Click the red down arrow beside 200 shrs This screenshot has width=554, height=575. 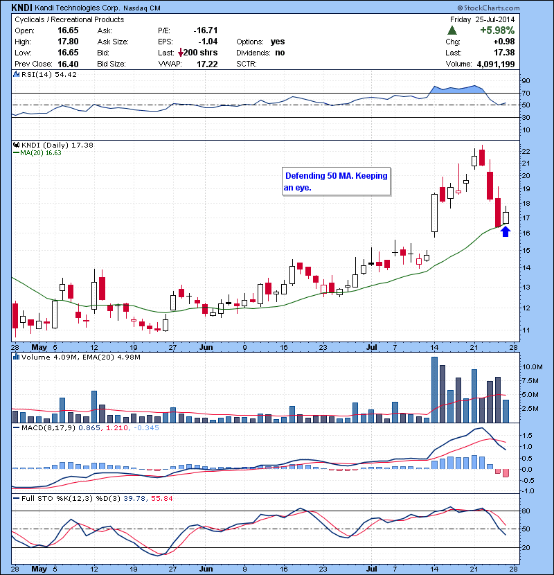tap(180, 53)
